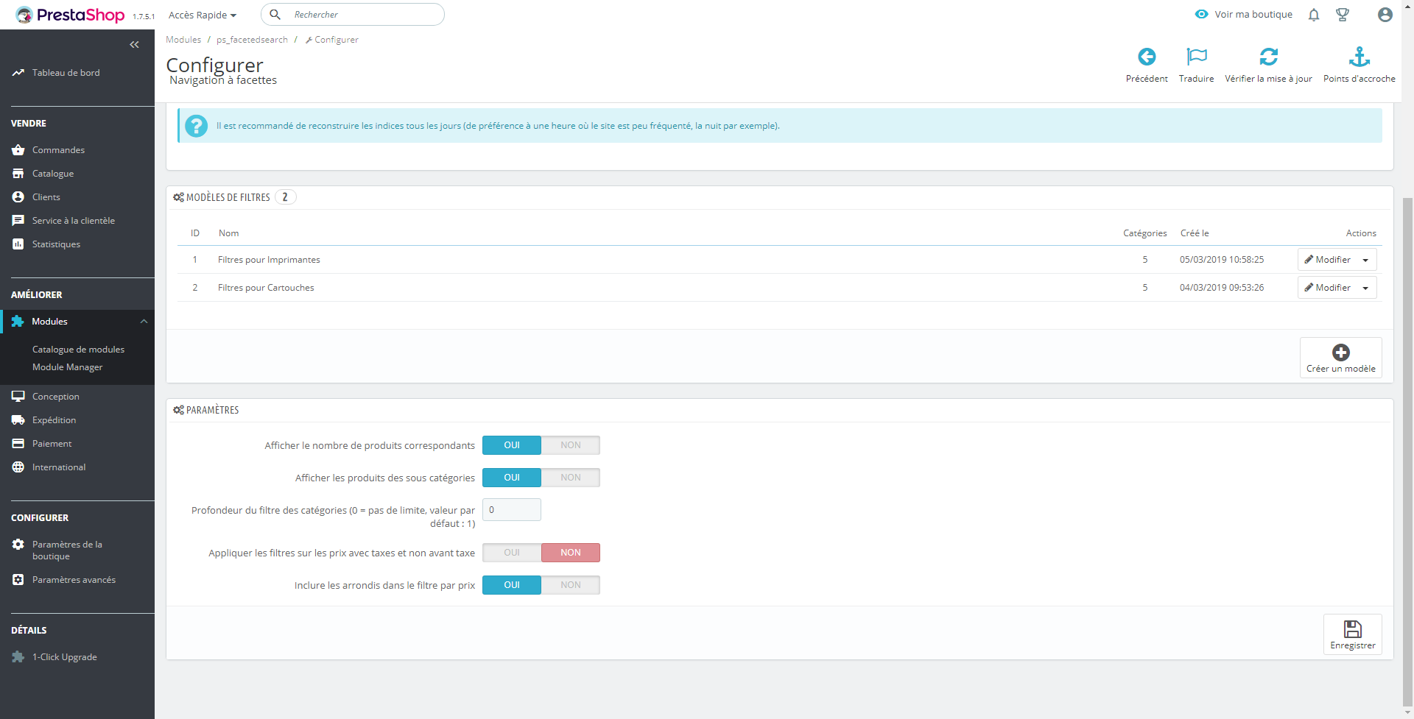Open the Traduire flag icon
The width and height of the screenshot is (1414, 719).
point(1197,57)
